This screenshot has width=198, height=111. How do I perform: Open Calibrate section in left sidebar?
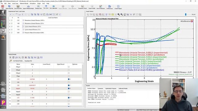3,31
